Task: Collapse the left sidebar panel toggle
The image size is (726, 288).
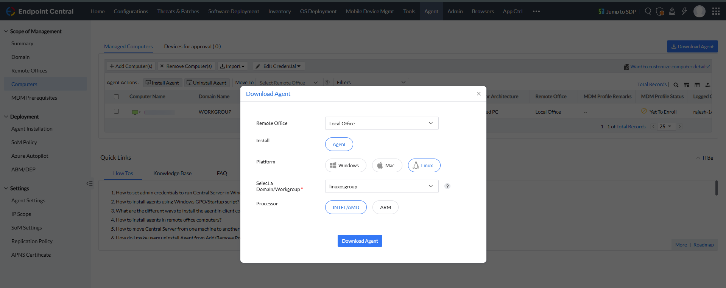Action: pos(89,183)
